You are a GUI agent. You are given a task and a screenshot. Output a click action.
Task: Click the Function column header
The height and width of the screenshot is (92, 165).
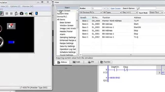tap(117, 18)
